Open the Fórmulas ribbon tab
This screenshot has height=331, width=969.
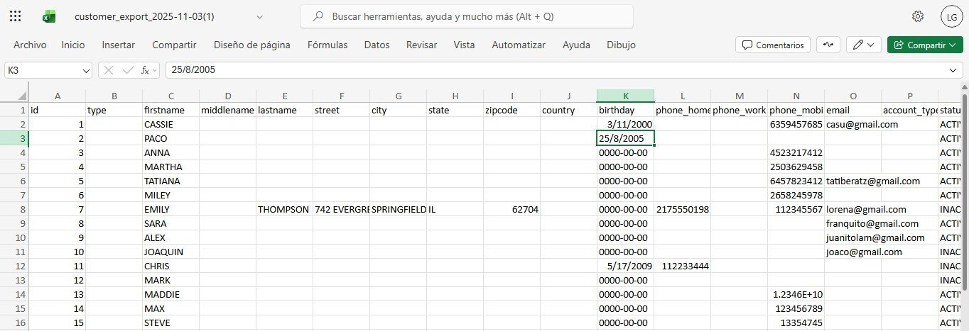327,45
